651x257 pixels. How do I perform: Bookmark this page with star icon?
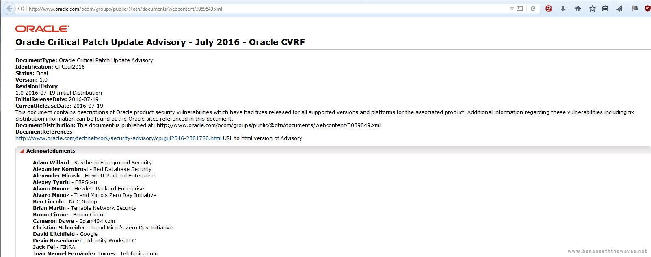[x=593, y=9]
